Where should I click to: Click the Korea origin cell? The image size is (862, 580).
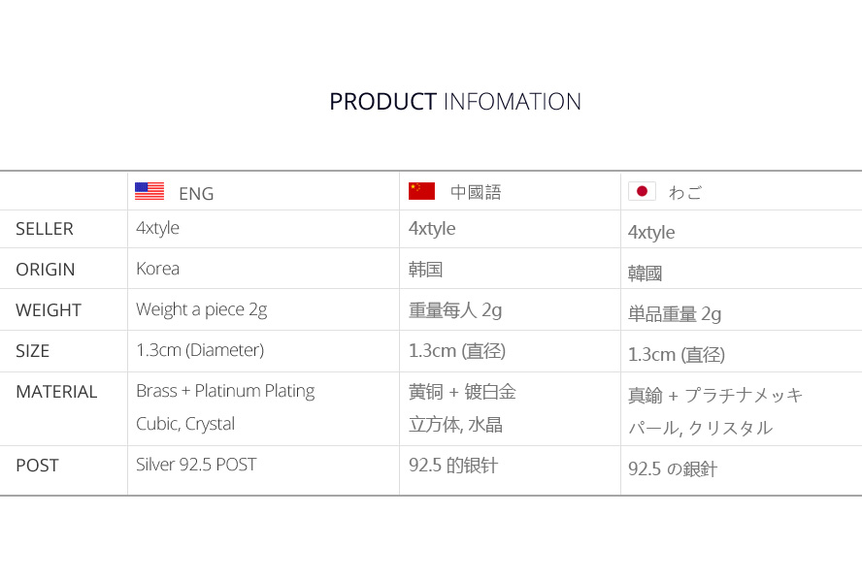157,269
